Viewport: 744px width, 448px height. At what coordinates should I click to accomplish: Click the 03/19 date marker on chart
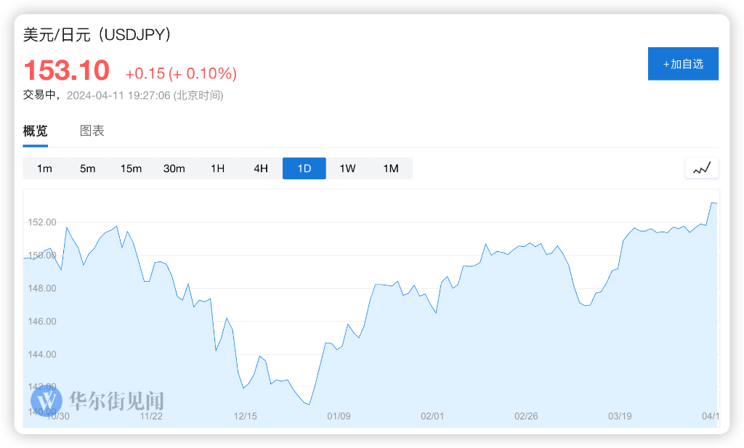click(620, 416)
